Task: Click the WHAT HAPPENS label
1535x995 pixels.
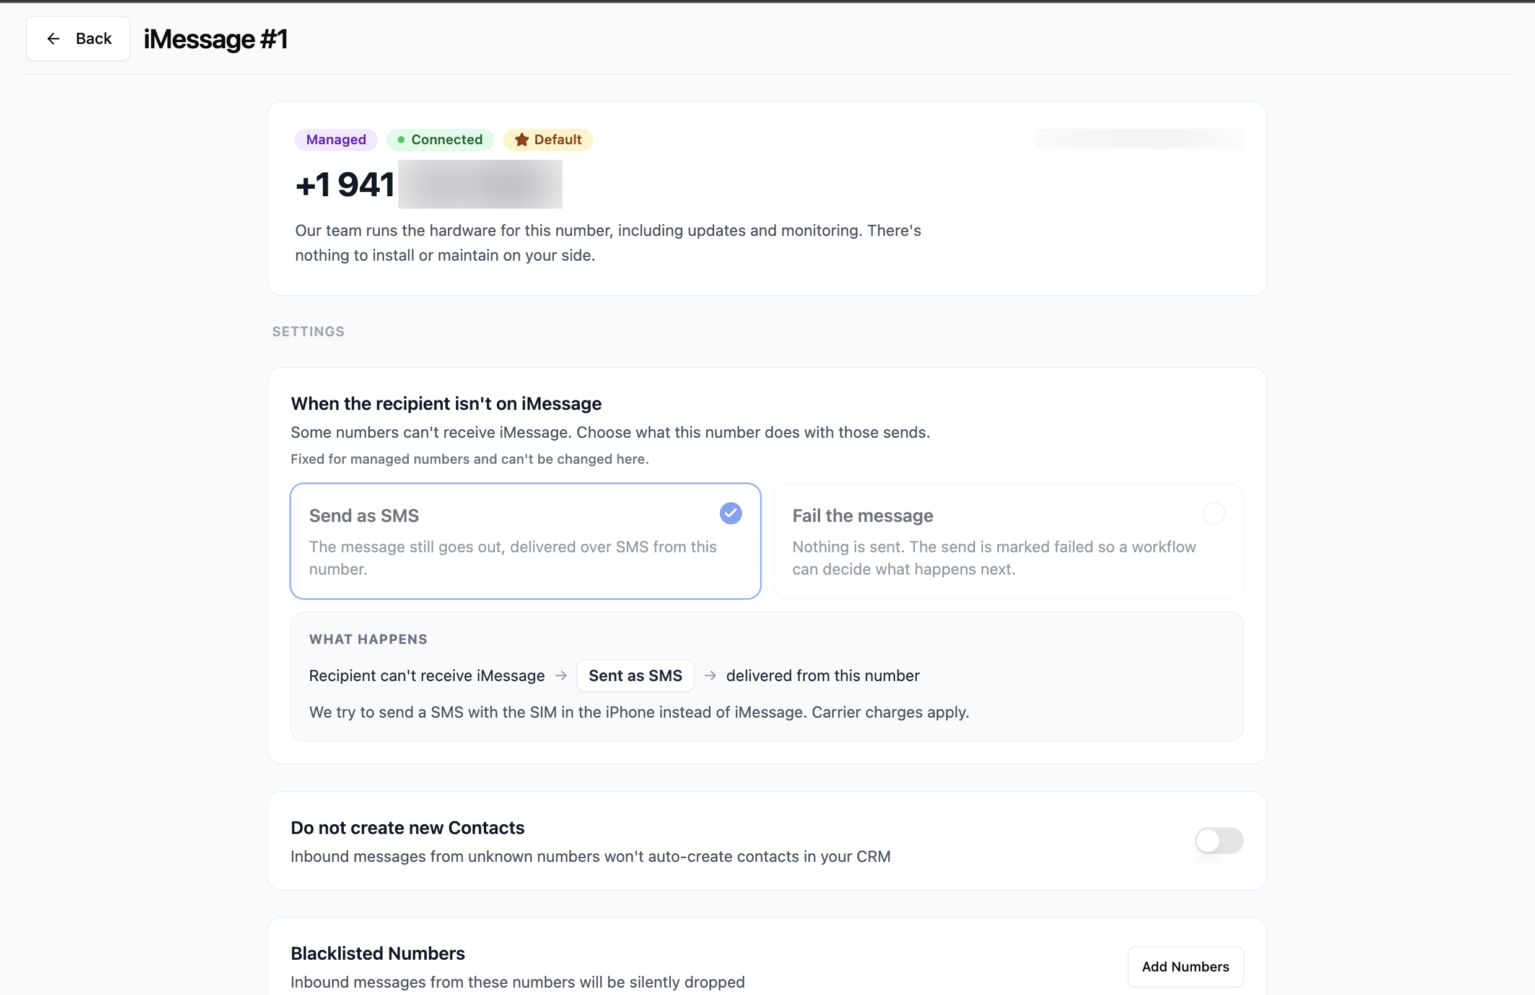Action: [x=369, y=639]
